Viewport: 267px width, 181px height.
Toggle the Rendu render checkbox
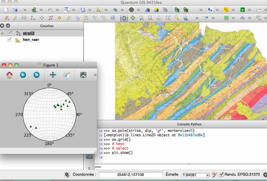pos(221,174)
